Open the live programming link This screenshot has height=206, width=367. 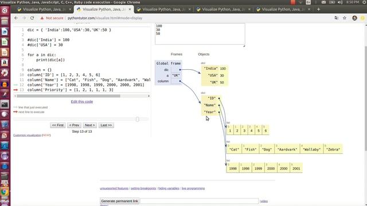click(x=193, y=188)
